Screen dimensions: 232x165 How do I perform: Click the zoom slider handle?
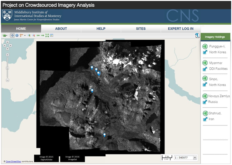[7, 68]
